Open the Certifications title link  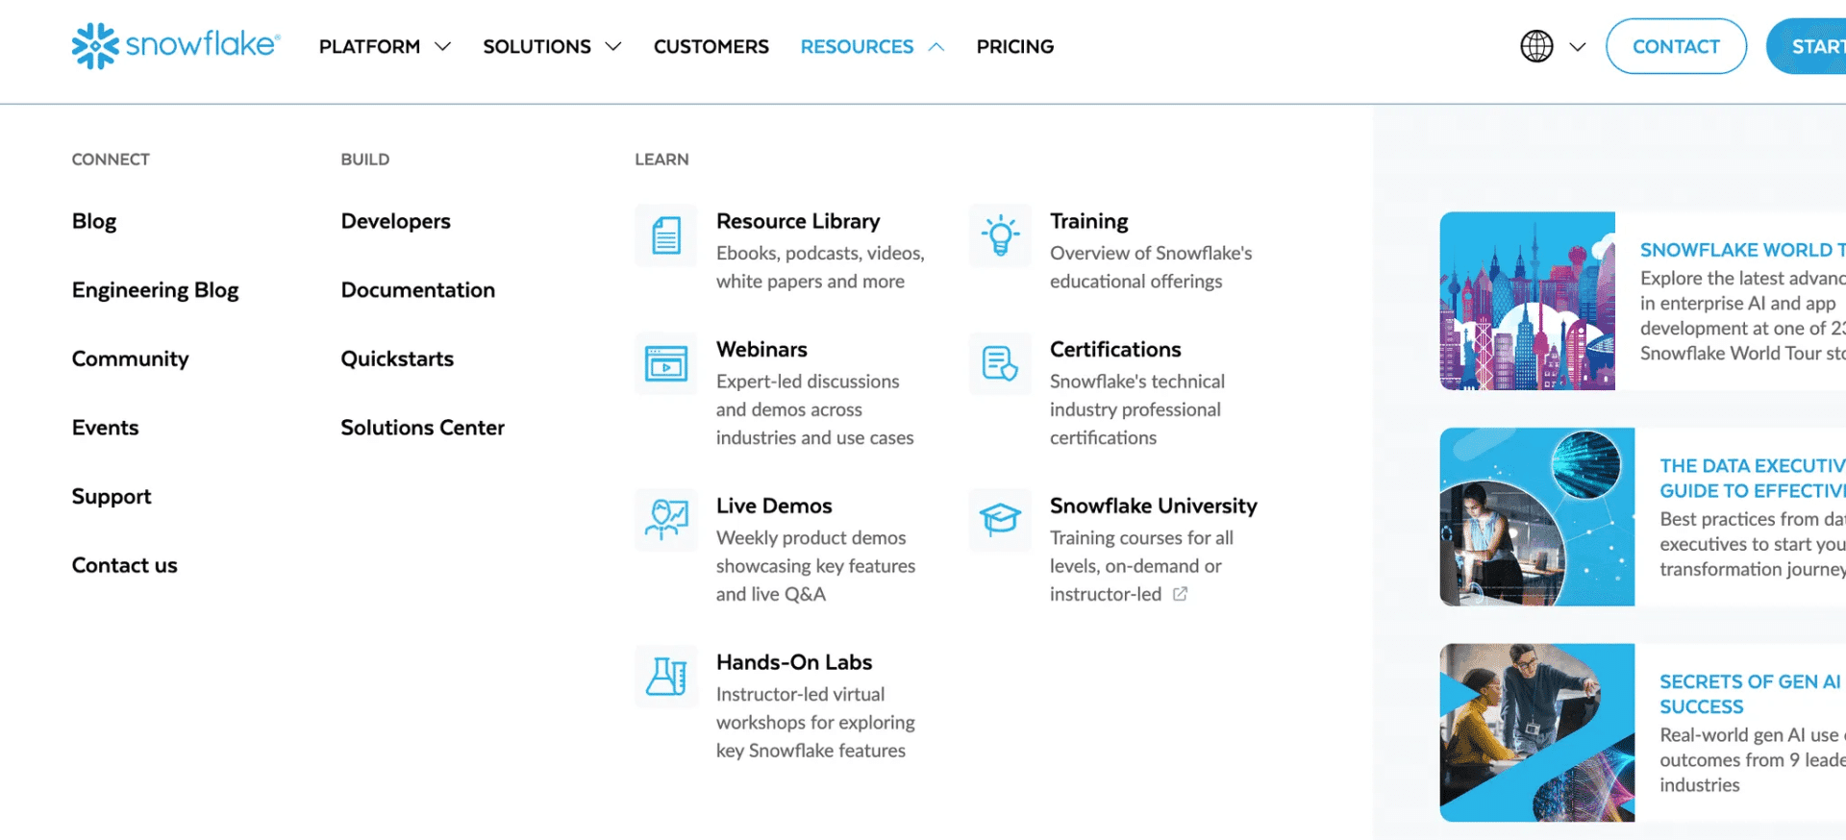coord(1115,350)
